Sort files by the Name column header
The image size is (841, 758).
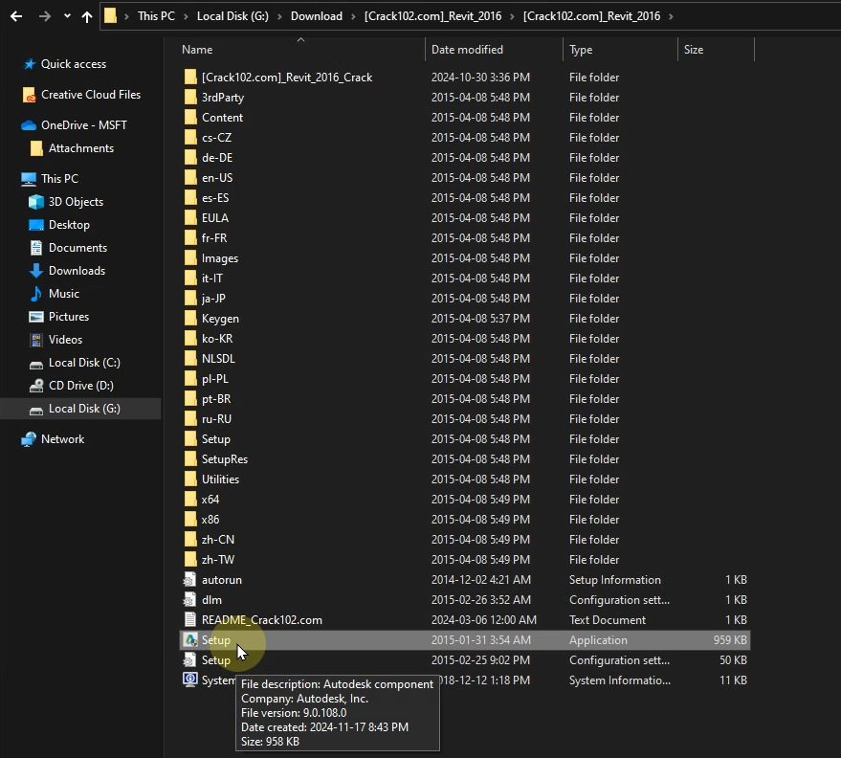(x=197, y=50)
